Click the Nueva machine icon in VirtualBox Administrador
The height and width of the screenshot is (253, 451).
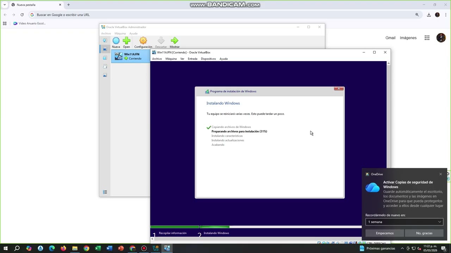click(116, 41)
